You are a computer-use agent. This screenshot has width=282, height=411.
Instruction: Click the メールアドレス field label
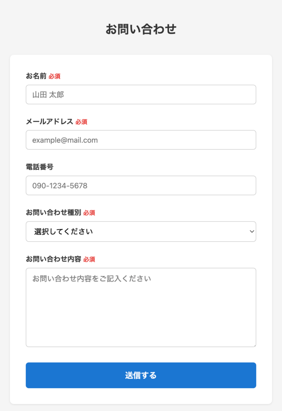(x=49, y=122)
